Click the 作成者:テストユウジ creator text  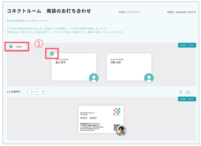point(129,12)
